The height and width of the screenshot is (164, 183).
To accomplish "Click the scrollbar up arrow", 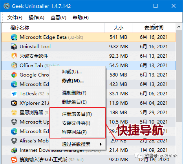I will (179, 27).
